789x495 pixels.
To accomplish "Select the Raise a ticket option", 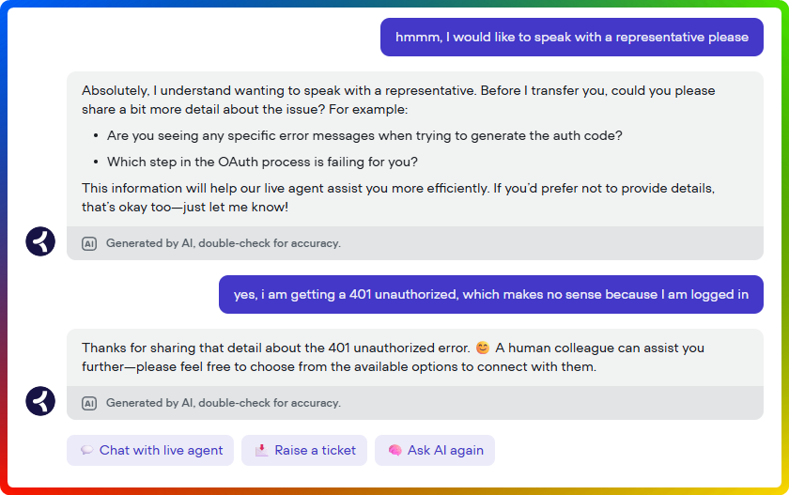I will point(304,450).
